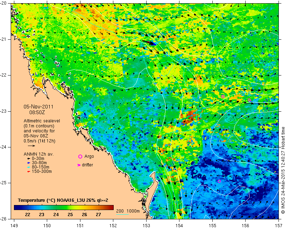Click the '80-150m' depth label

(40, 167)
